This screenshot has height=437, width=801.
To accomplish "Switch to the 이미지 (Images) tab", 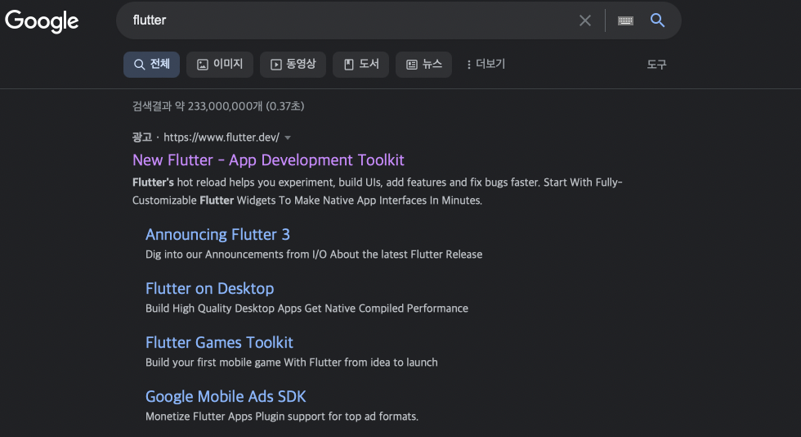I will (220, 65).
